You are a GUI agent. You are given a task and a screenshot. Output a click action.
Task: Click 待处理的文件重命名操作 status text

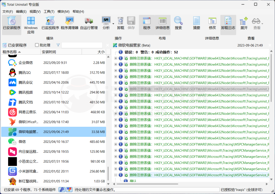[x=95, y=190]
